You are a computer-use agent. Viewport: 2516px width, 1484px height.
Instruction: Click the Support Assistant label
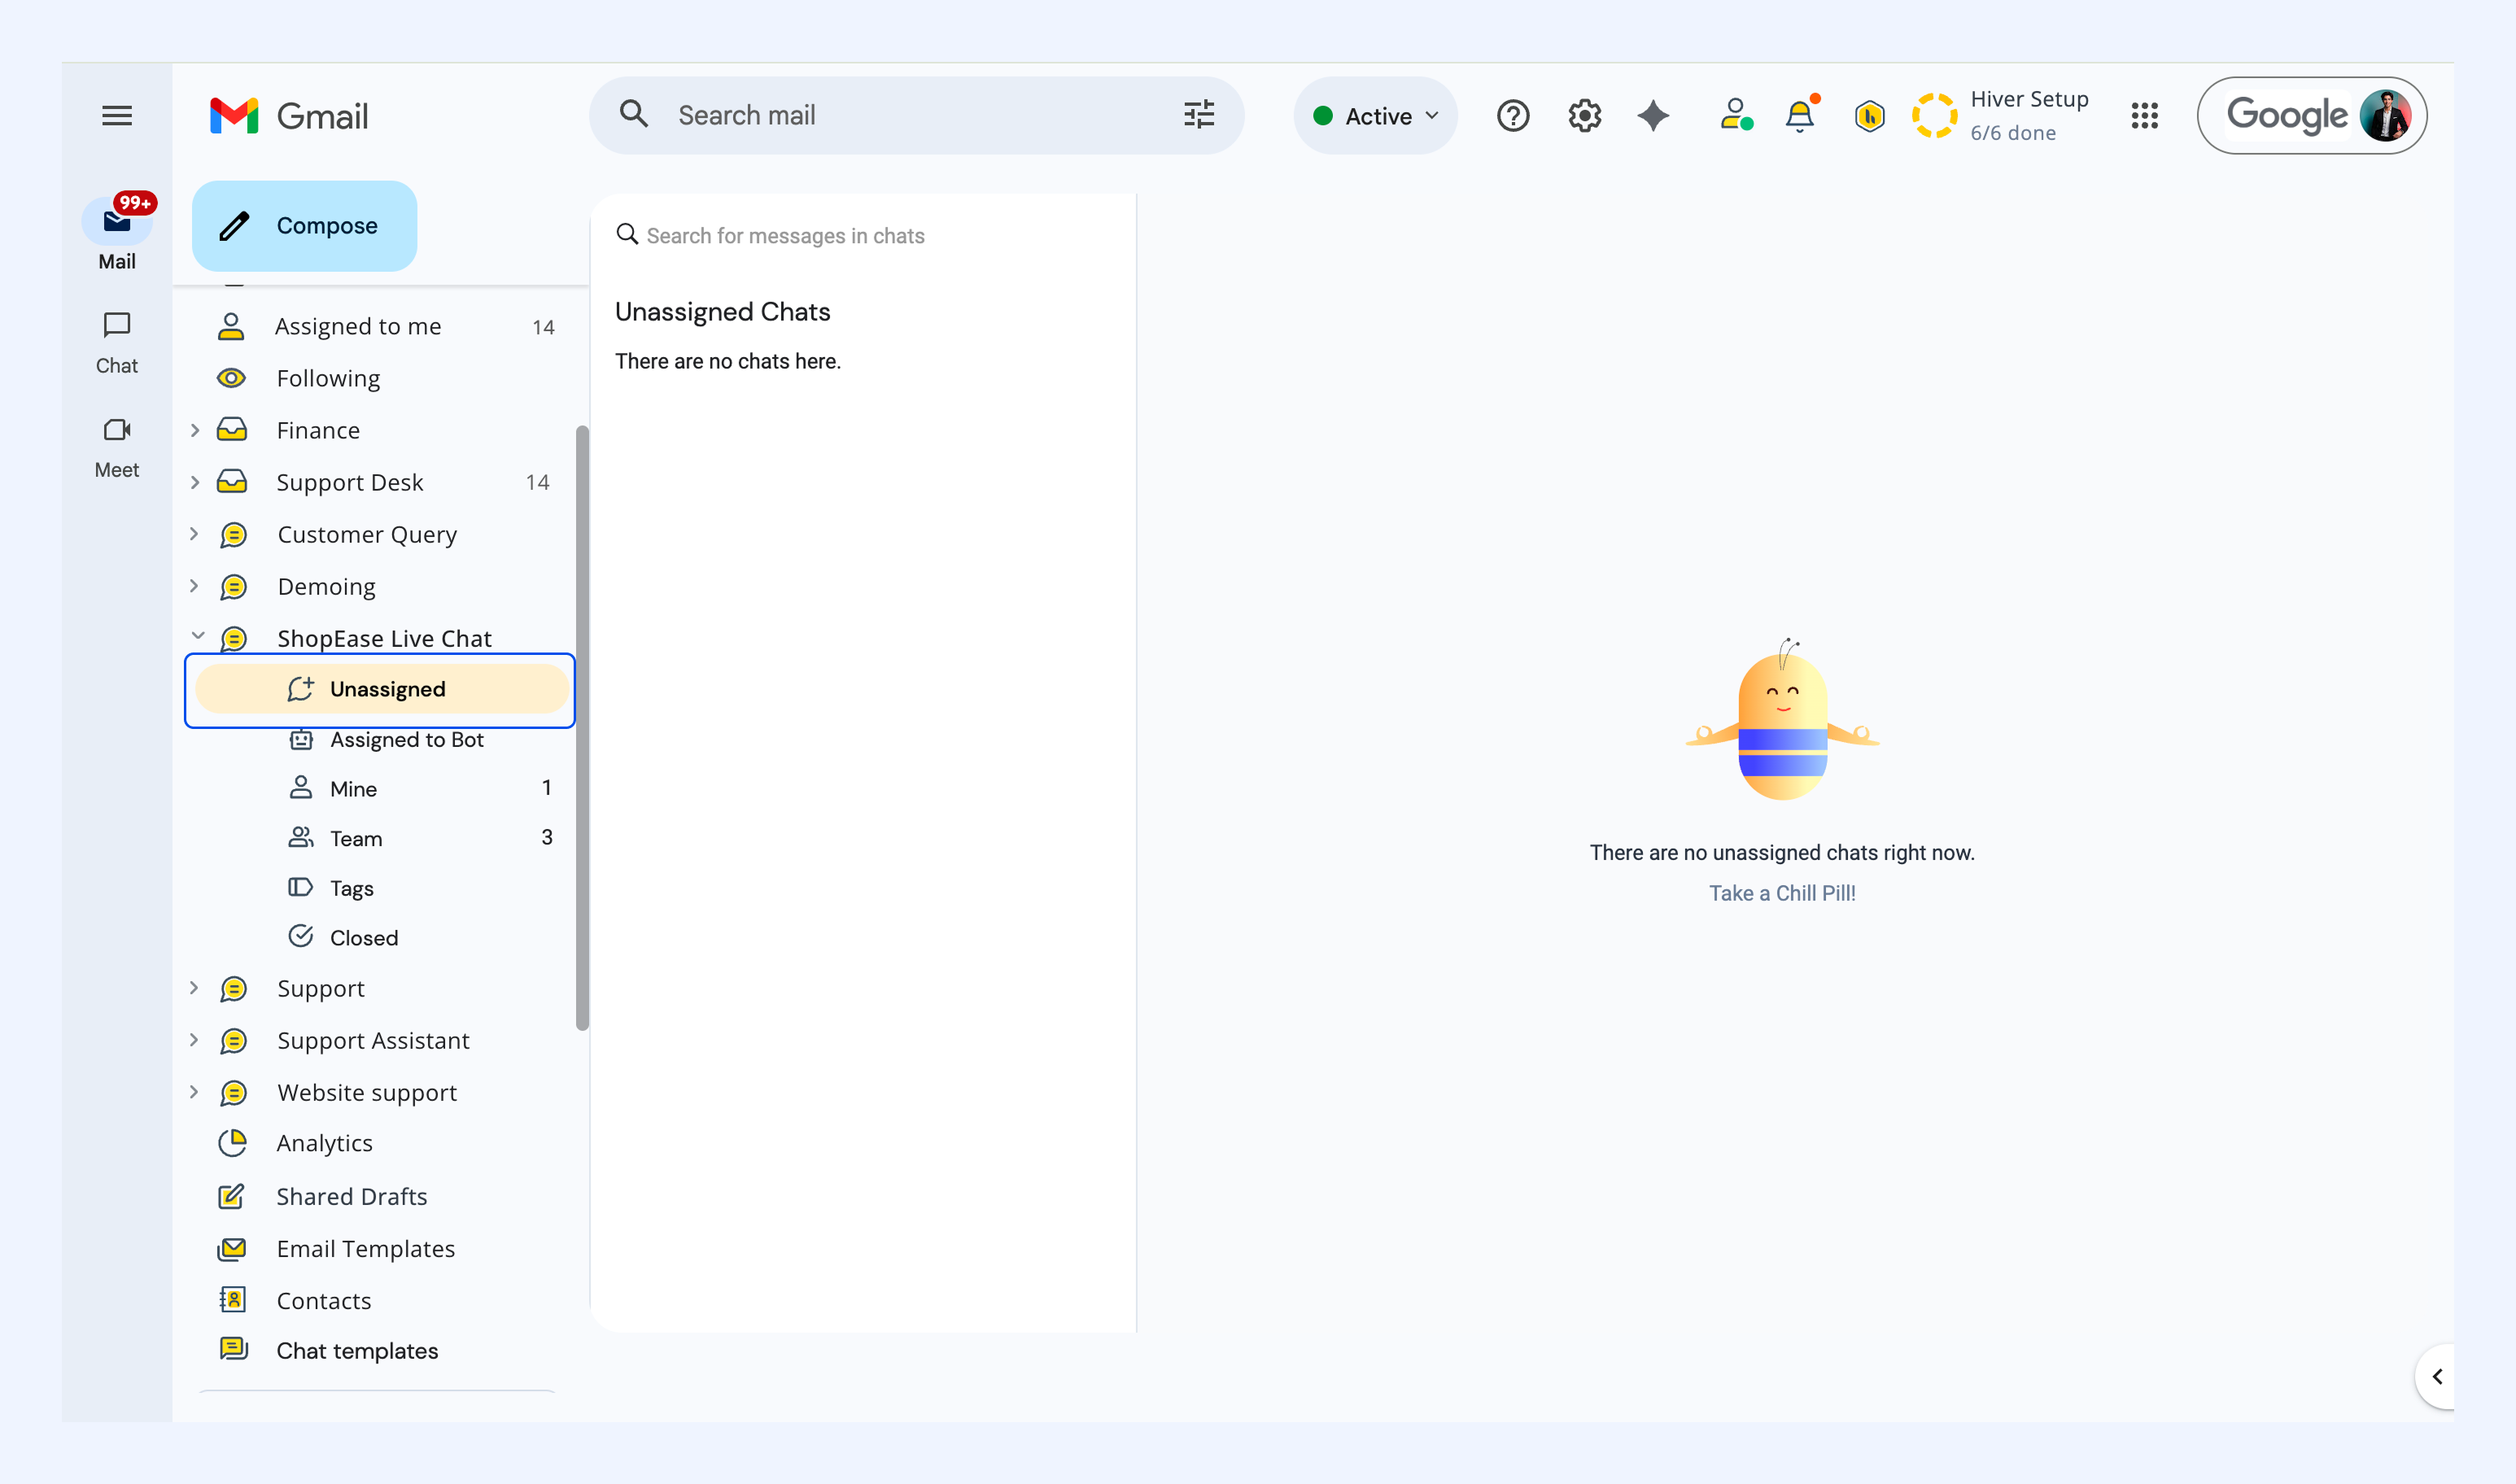click(x=373, y=1041)
